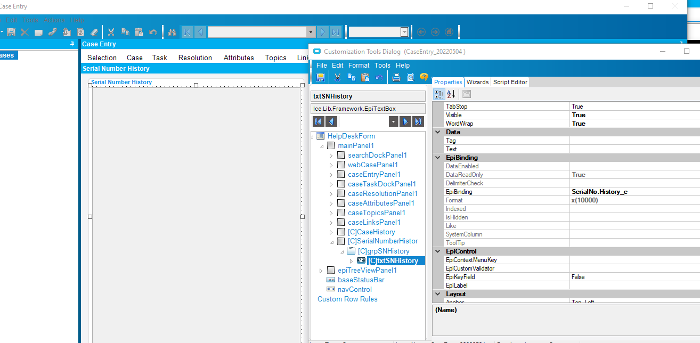The width and height of the screenshot is (700, 343).
Task: Switch to the Script Editor tab
Action: (510, 82)
